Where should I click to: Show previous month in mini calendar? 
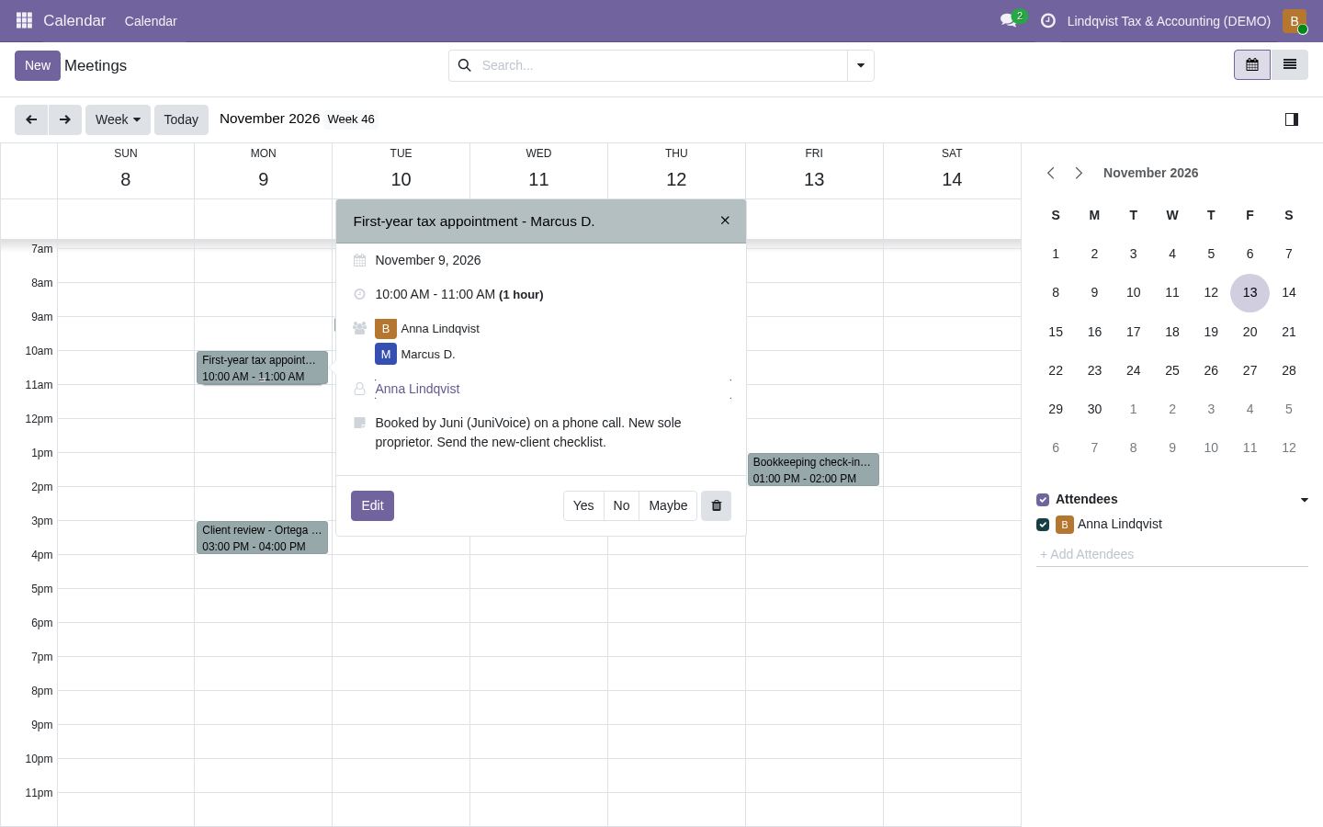[x=1051, y=173]
